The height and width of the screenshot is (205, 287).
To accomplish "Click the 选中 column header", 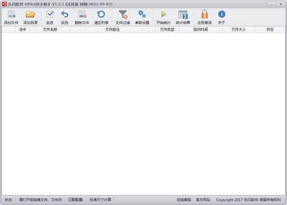I will 22,29.
